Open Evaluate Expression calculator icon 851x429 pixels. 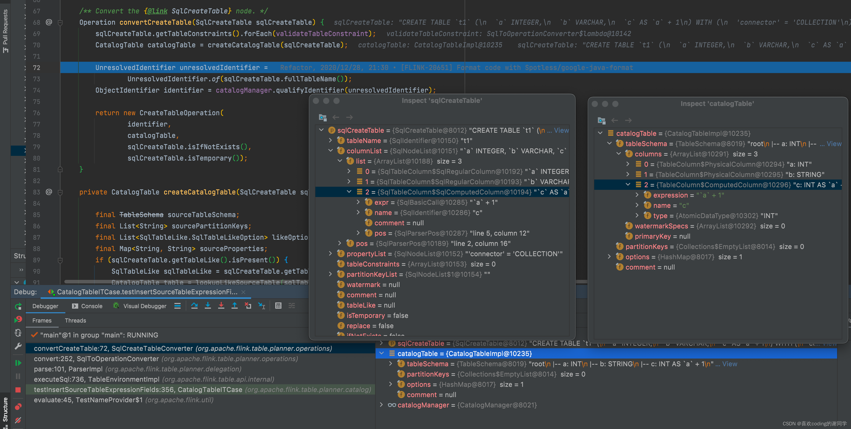278,306
